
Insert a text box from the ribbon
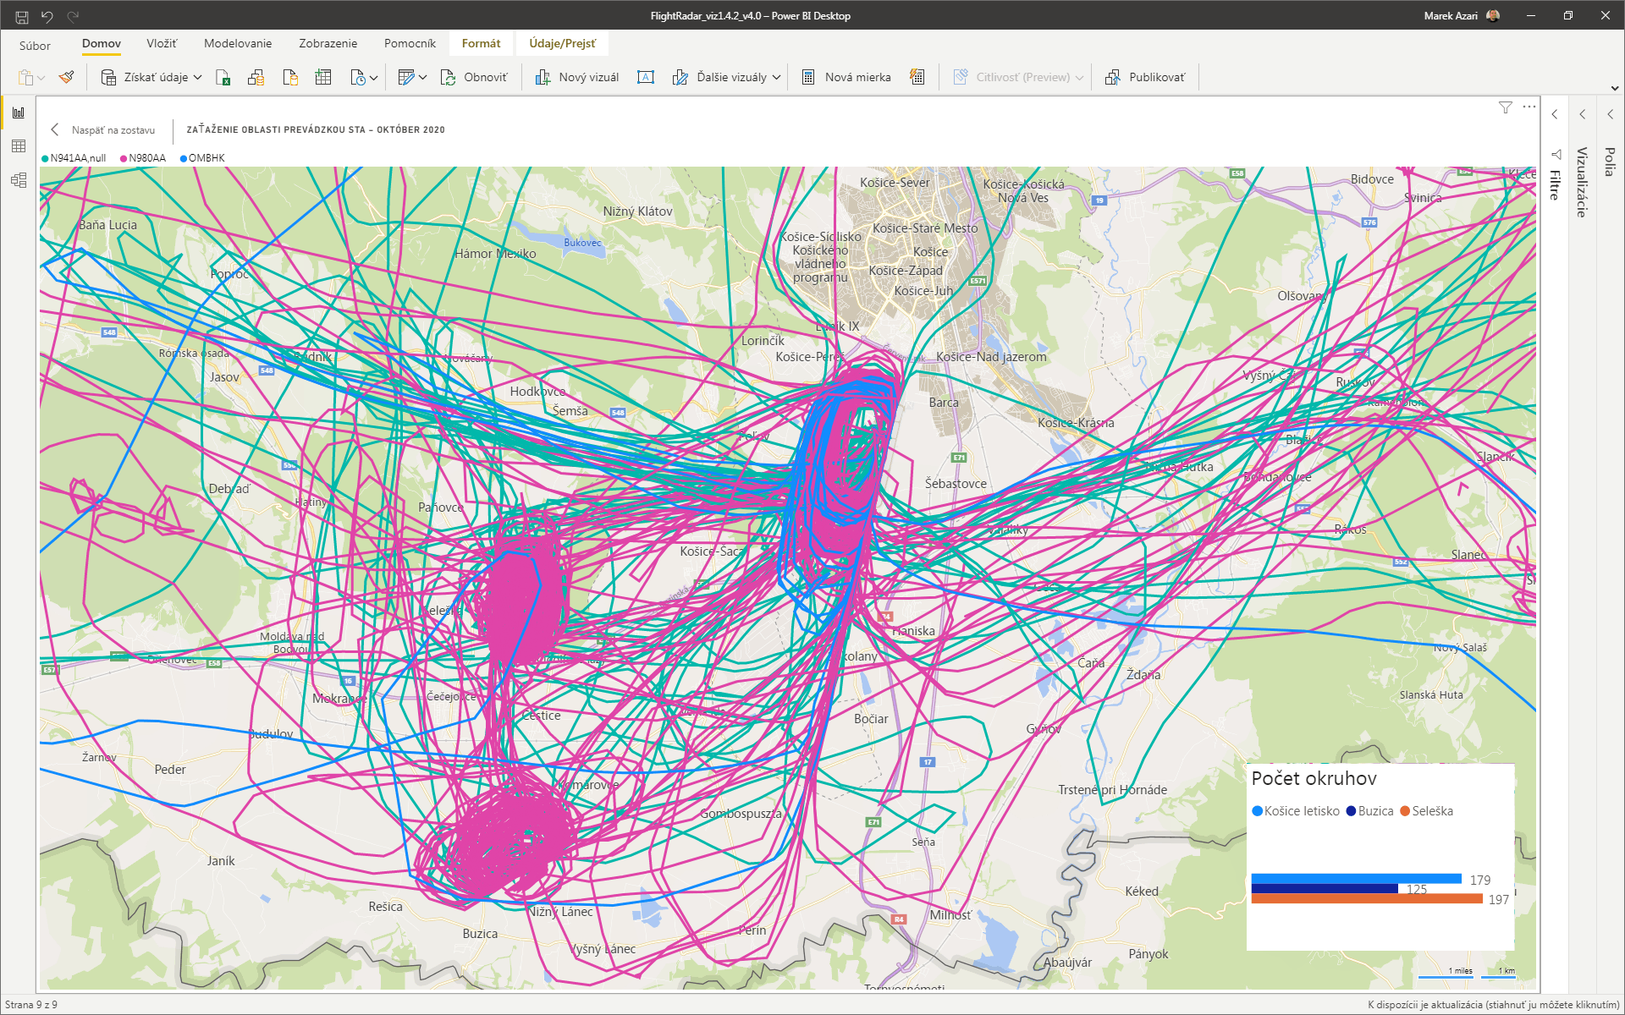tap(646, 77)
